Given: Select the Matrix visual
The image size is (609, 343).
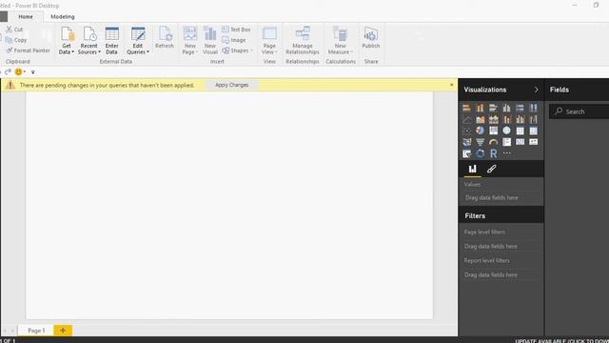Looking at the screenshot, I should (533, 131).
